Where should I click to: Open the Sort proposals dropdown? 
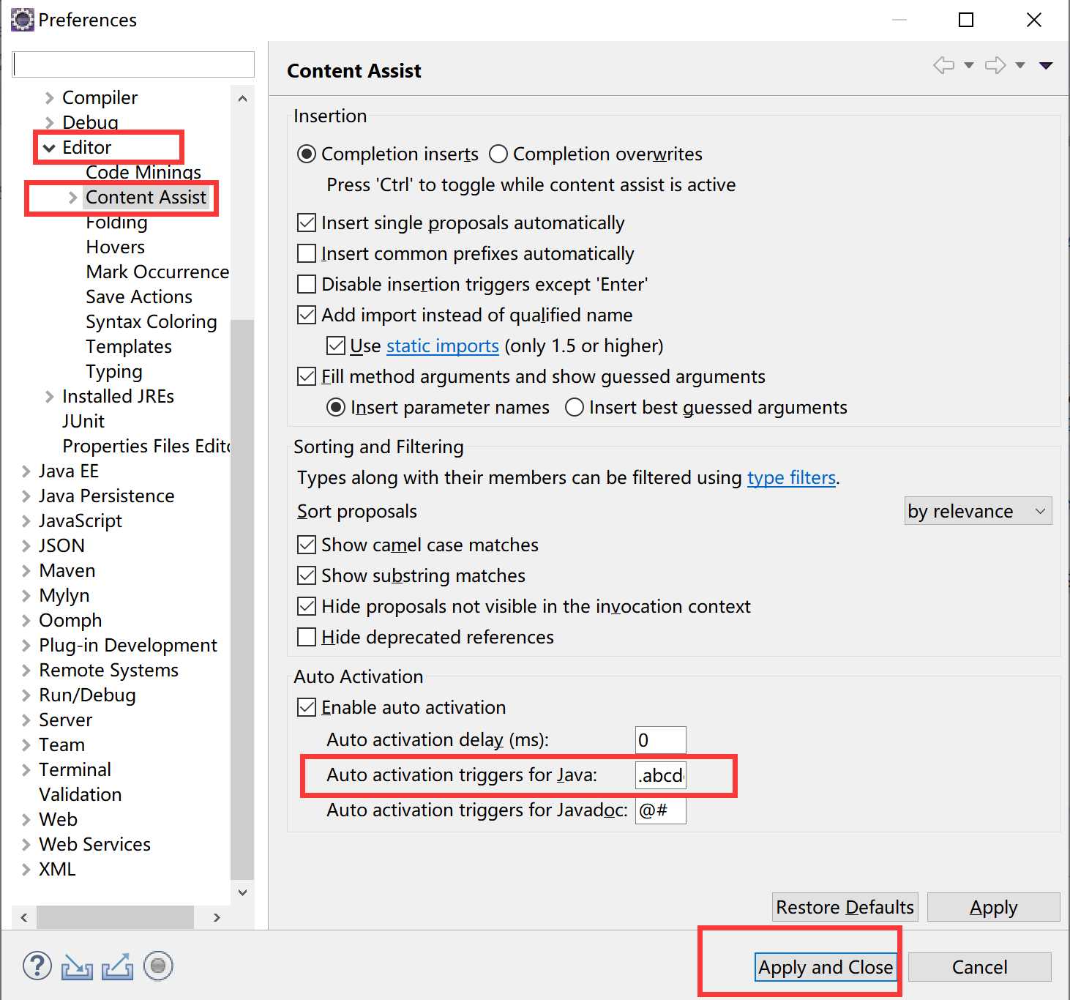click(978, 511)
